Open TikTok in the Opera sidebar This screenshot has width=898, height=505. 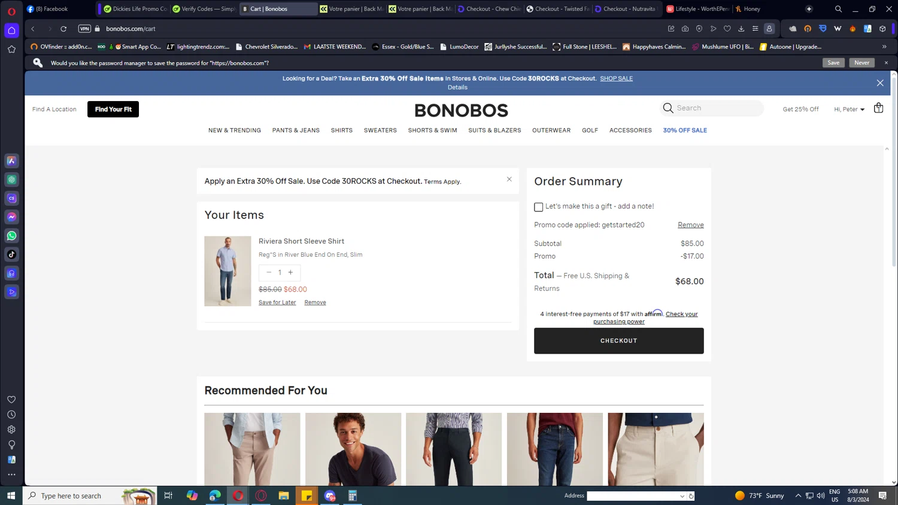point(11,254)
